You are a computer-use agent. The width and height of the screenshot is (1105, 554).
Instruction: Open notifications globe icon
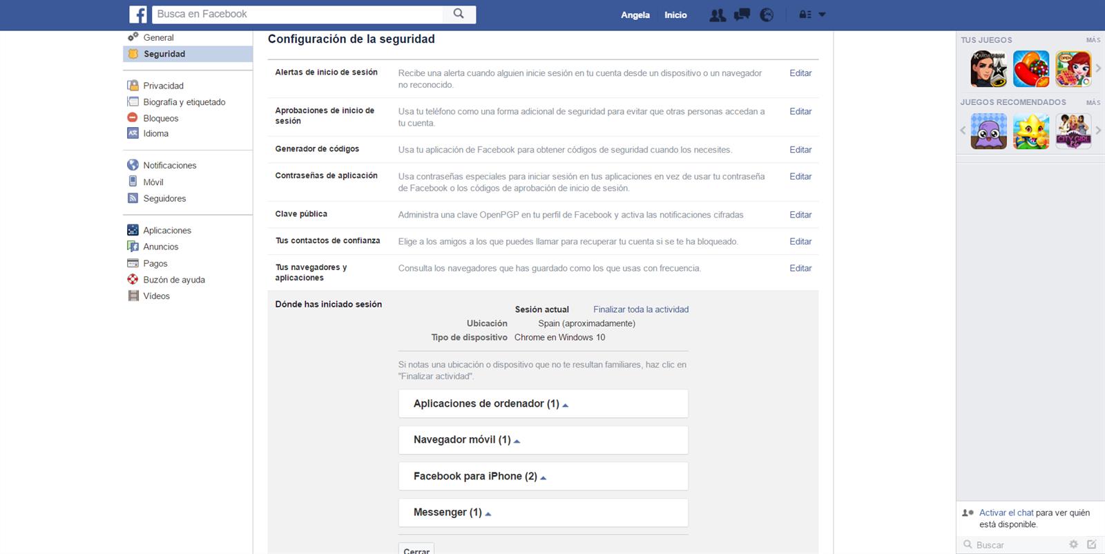tap(767, 15)
